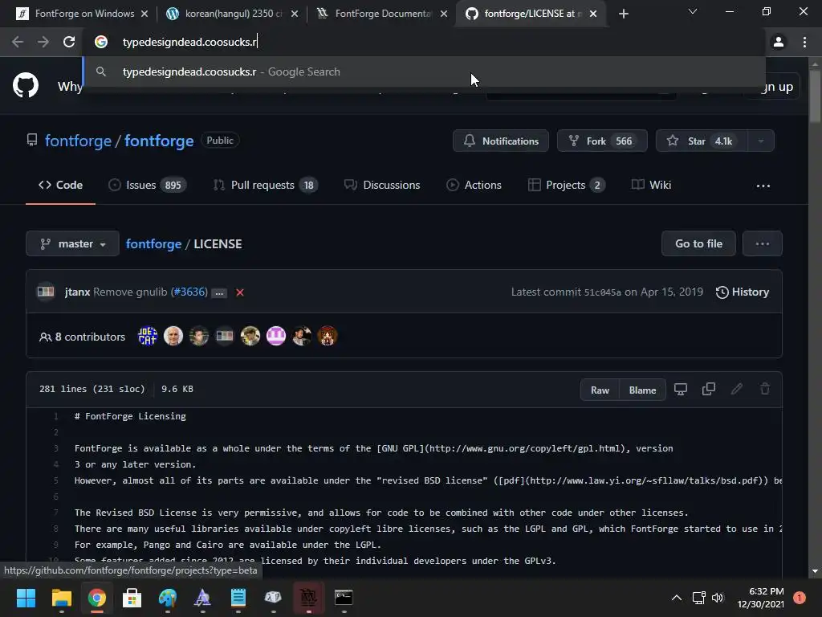Open the Notepad taskbar icon

click(238, 598)
